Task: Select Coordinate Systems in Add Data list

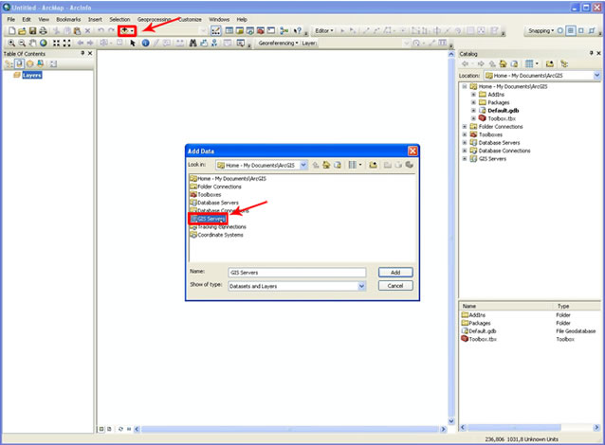Action: [x=216, y=235]
